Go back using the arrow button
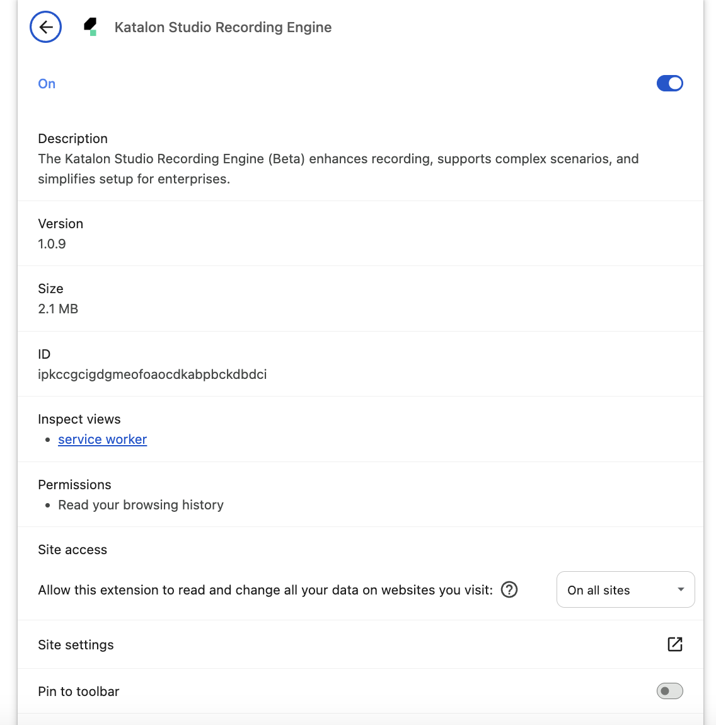The image size is (716, 725). click(45, 27)
